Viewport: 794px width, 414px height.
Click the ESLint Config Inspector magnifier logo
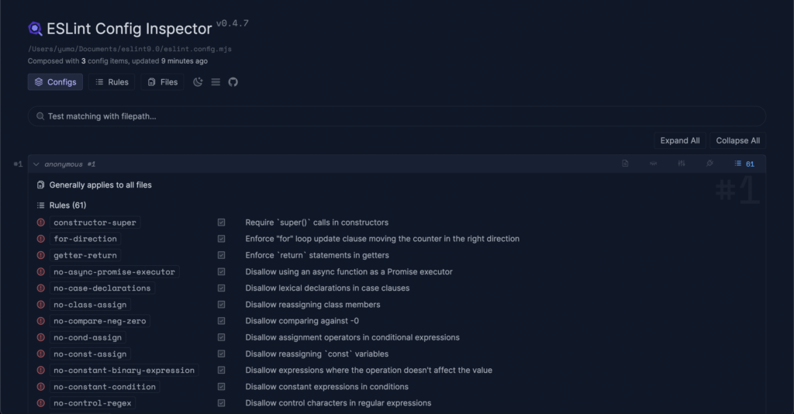pyautogui.click(x=36, y=29)
